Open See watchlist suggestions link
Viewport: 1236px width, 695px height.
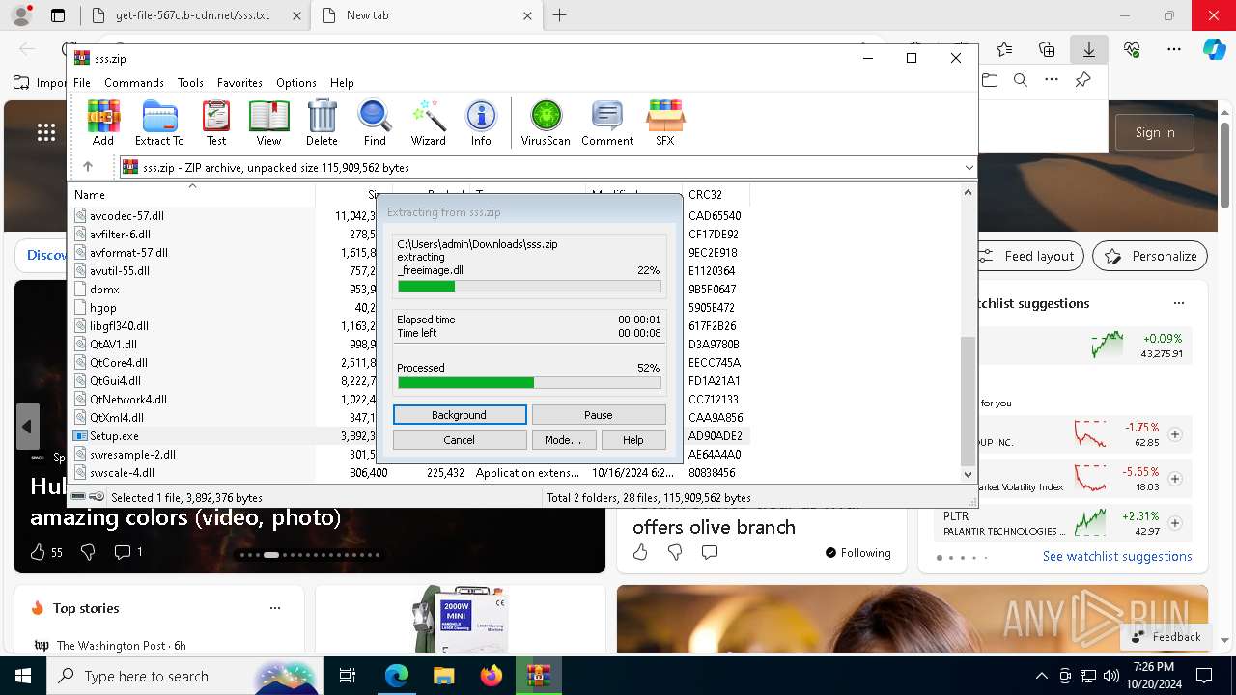(1117, 556)
